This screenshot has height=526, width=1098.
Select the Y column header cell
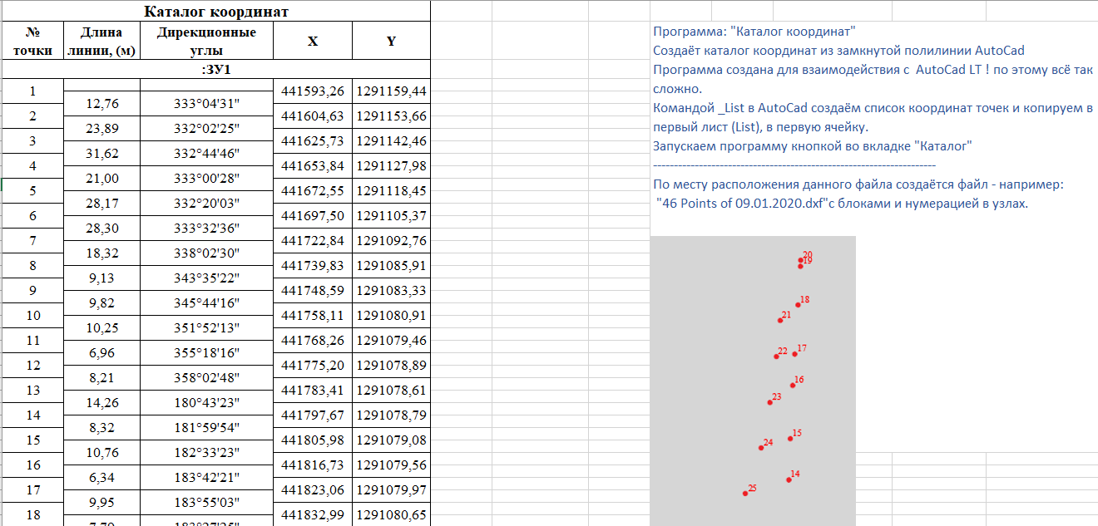coord(391,42)
